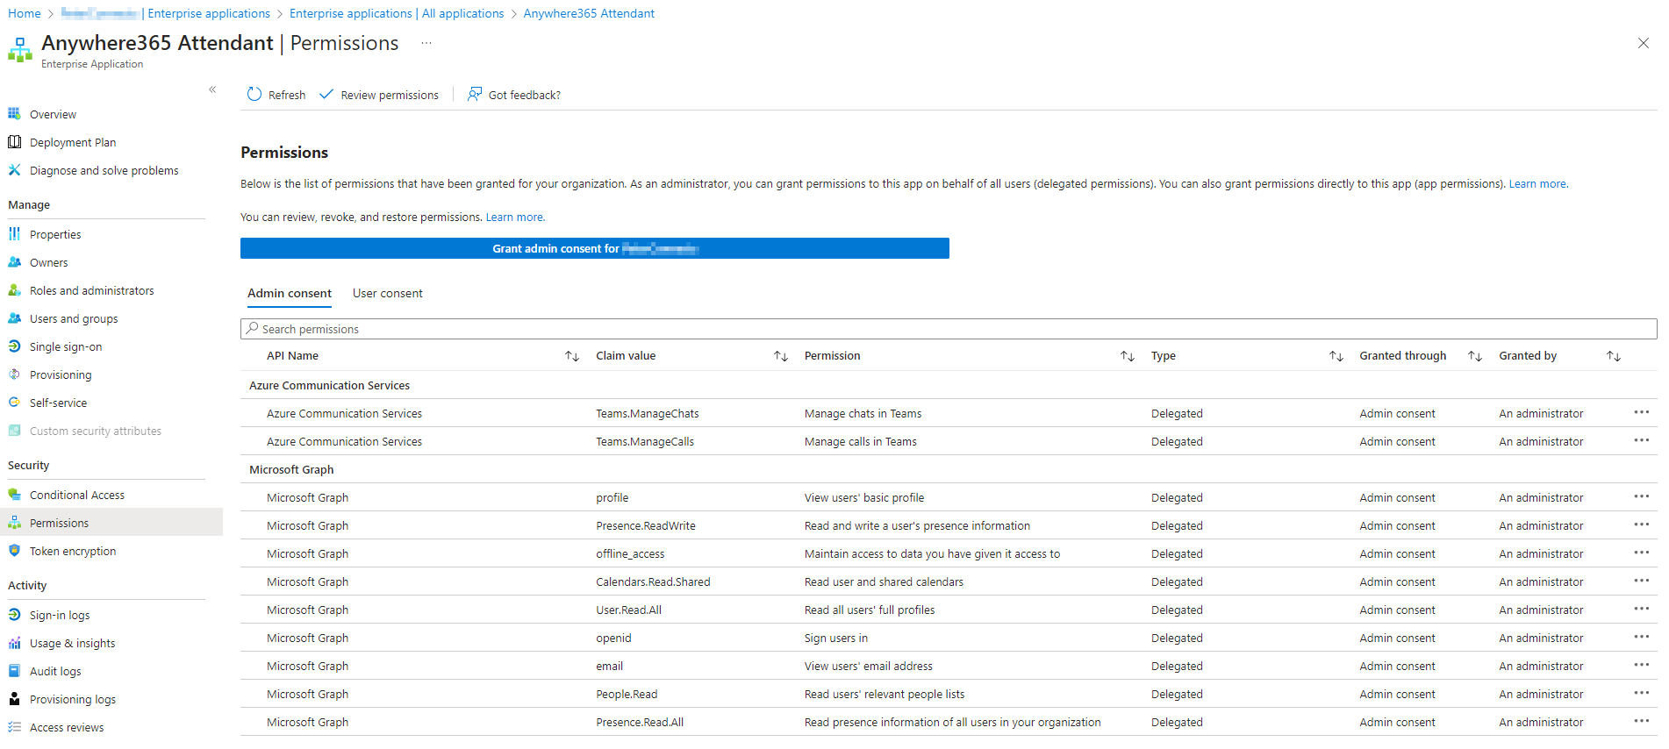Screen dimensions: 1669x749
Task: Click Grant admin consent button
Action: pos(594,249)
